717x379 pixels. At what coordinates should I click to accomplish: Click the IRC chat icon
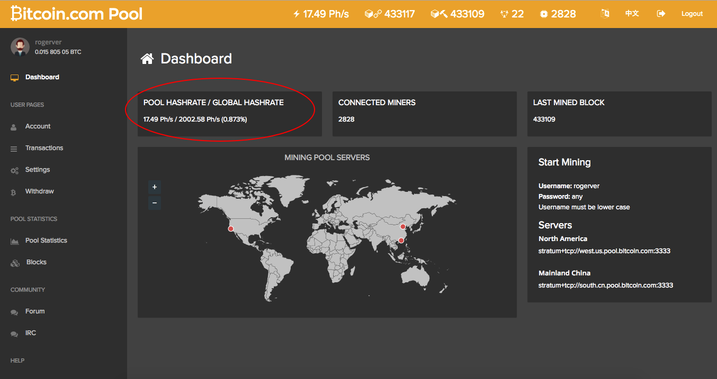(14, 334)
